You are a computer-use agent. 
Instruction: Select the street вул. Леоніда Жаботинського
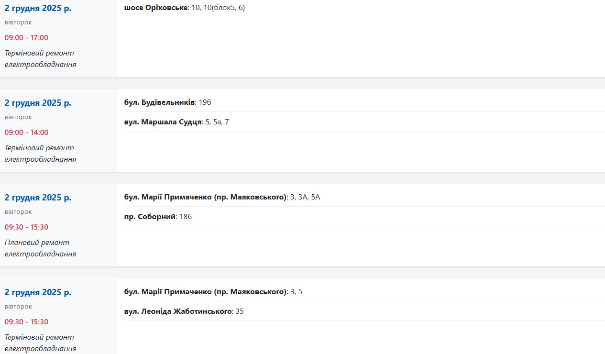click(x=178, y=311)
